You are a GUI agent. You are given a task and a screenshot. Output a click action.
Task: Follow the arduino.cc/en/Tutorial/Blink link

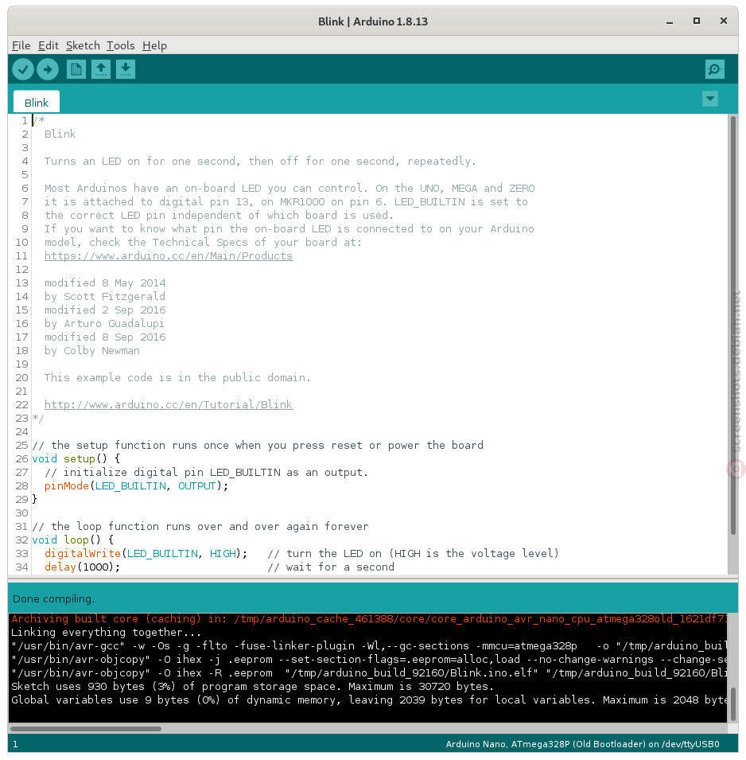click(169, 405)
